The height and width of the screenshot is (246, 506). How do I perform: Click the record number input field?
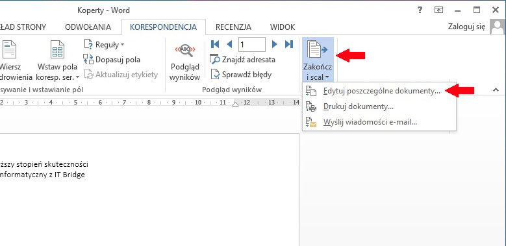click(252, 44)
